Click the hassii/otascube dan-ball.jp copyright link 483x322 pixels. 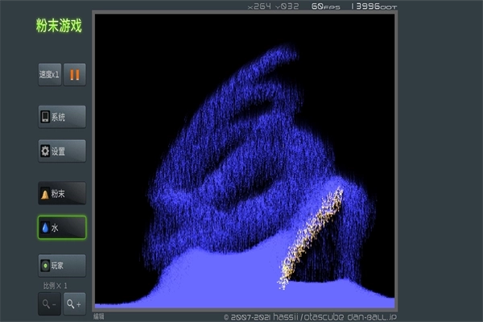tap(310, 317)
